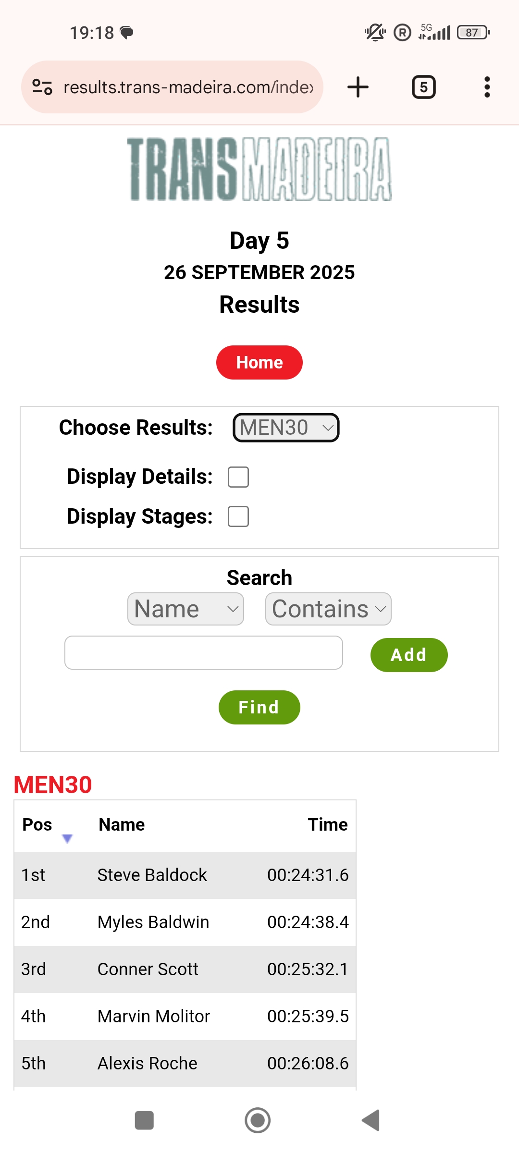Viewport: 519px width, 1153px height.
Task: Expand the Name search field dropdown
Action: (185, 609)
